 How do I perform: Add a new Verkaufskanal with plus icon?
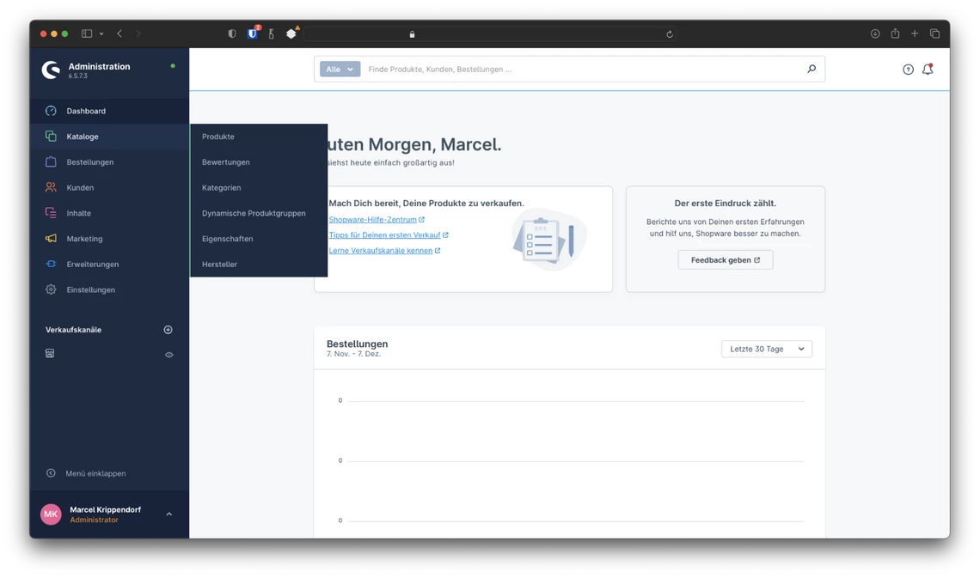pyautogui.click(x=168, y=330)
